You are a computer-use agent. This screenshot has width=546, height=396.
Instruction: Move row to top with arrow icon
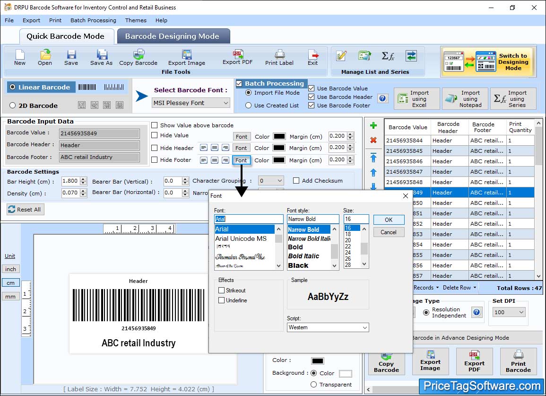pos(373,158)
